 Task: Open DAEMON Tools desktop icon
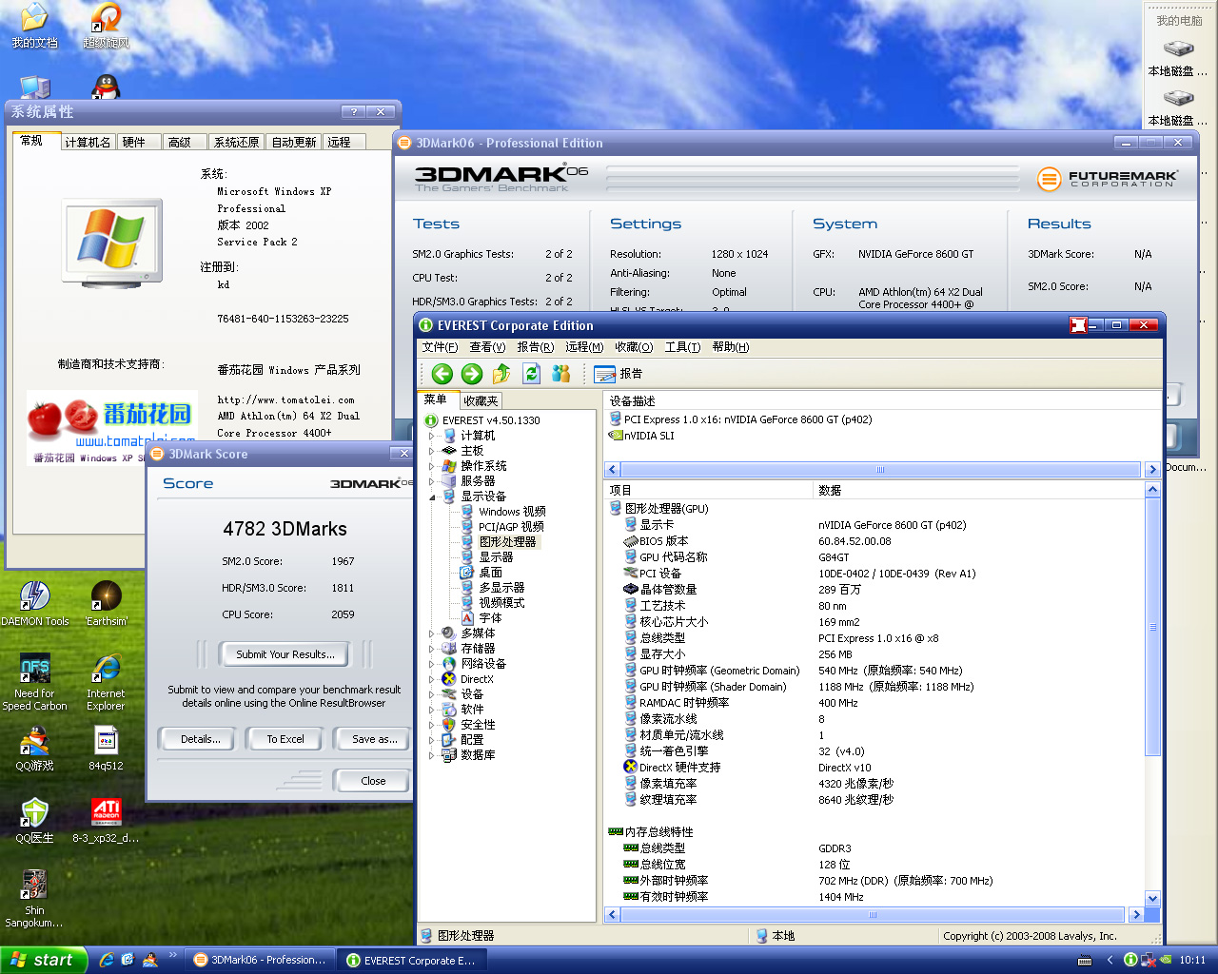click(35, 603)
